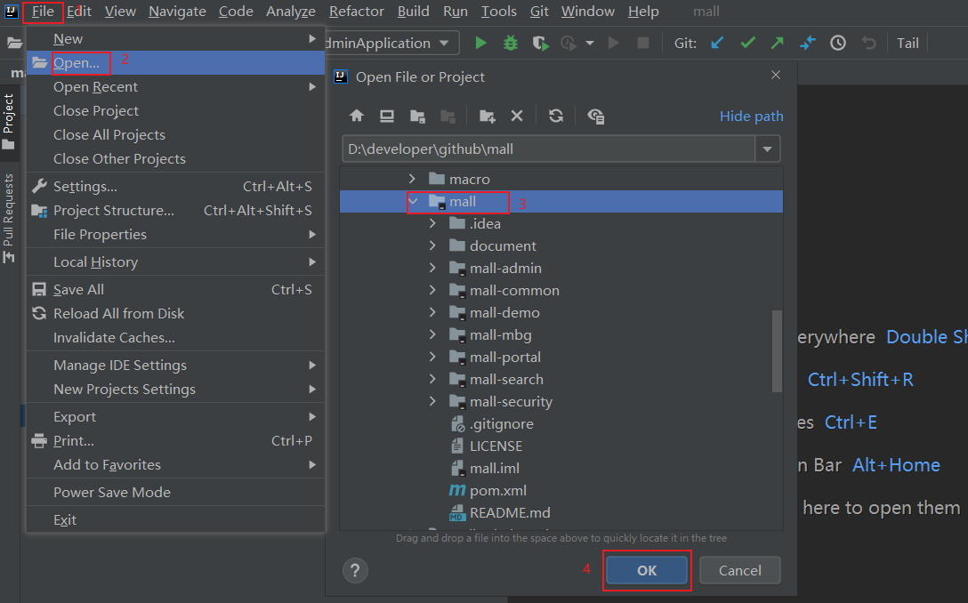Choose Project Structure... menu item

tap(176, 211)
